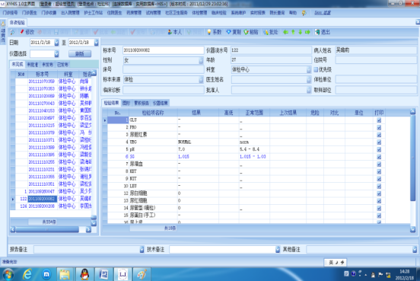Open the 门诊挂号 menu
The image size is (420, 281).
click(10, 13)
